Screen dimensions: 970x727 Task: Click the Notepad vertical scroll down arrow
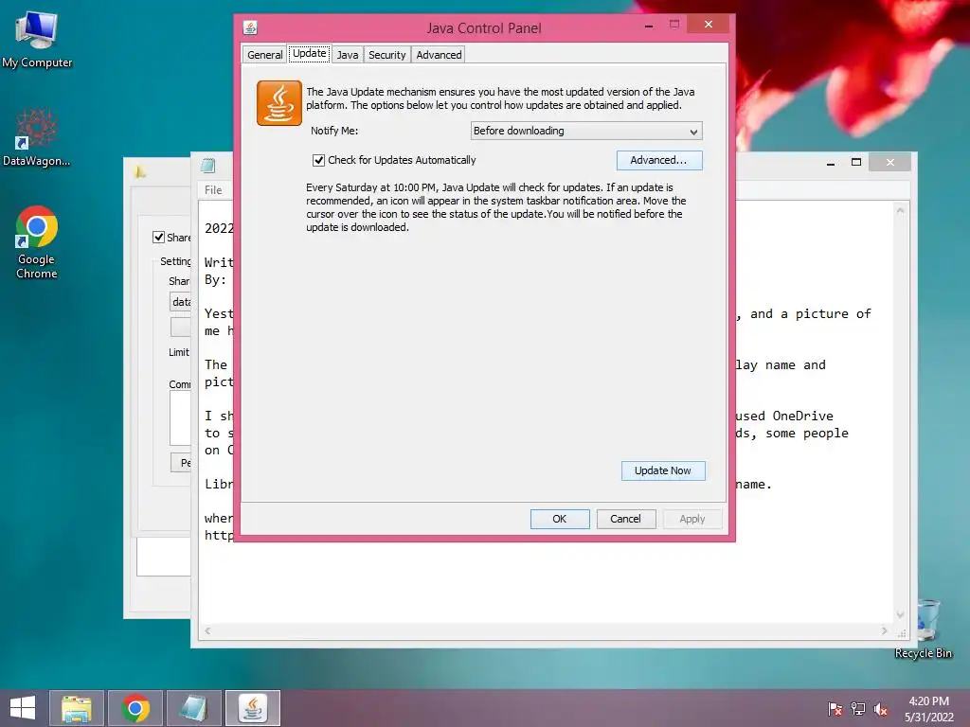901,615
